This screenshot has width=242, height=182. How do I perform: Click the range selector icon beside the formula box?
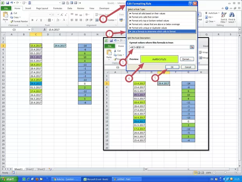[x=192, y=47]
